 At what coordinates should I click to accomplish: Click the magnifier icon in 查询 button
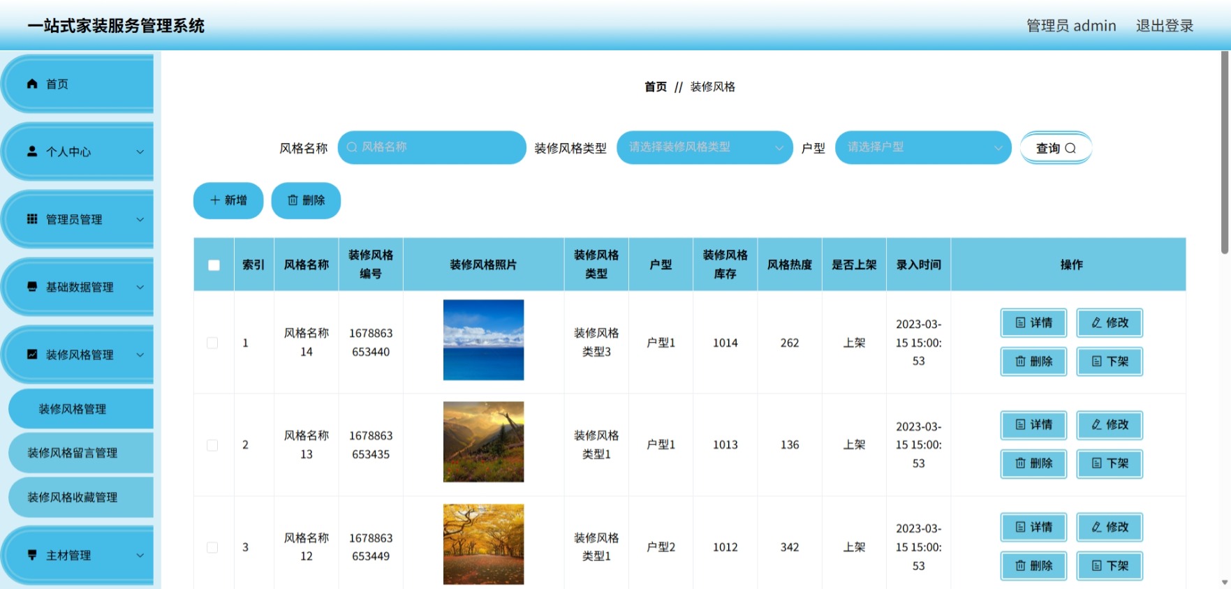tap(1070, 148)
